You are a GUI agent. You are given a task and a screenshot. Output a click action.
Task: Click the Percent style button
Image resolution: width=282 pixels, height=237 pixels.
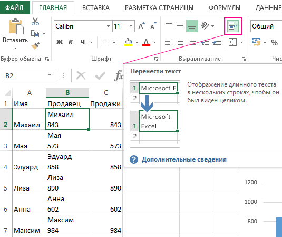[274, 43]
